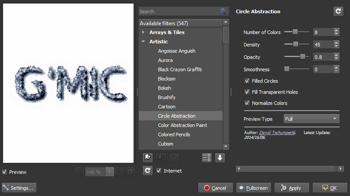This screenshot has width=350, height=196.
Task: Open the zoom percentage dropdown
Action: pyautogui.click(x=110, y=172)
